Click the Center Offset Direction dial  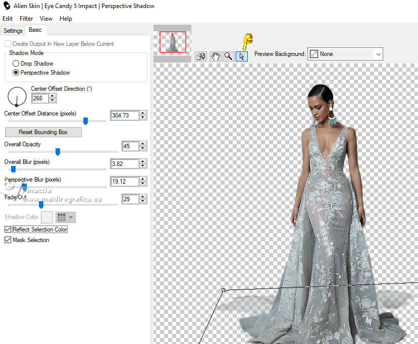17,96
